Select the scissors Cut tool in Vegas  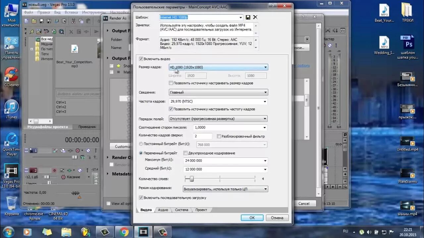coord(73,21)
